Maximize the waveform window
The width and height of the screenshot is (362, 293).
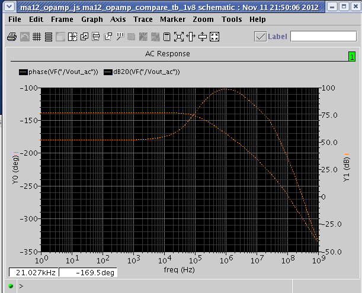(344, 7)
